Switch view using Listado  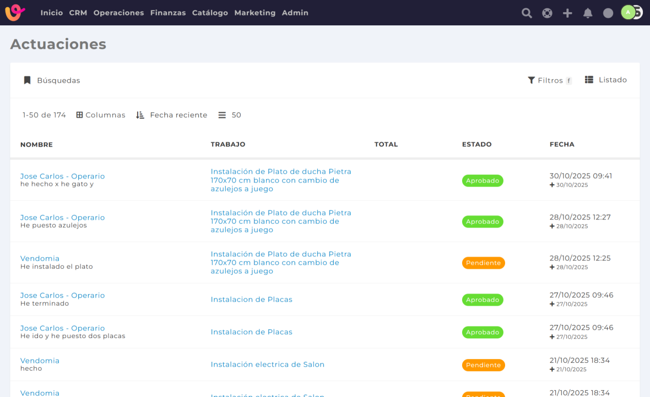coord(606,80)
